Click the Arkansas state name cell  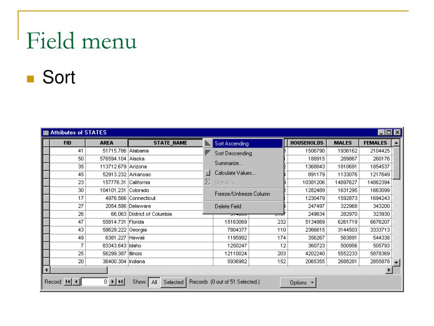click(x=166, y=174)
